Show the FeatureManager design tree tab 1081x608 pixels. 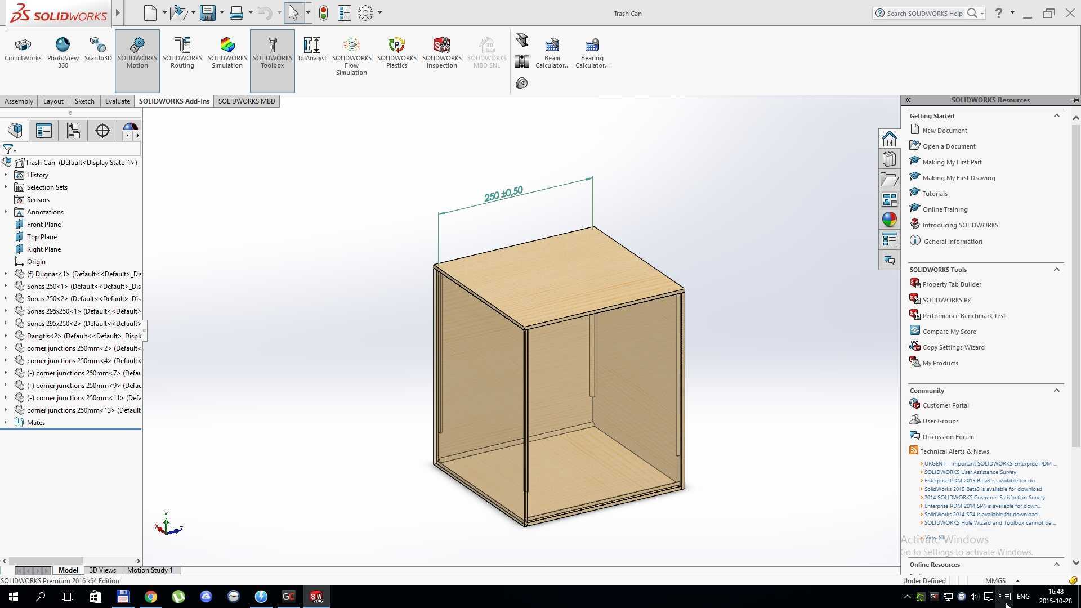(15, 131)
